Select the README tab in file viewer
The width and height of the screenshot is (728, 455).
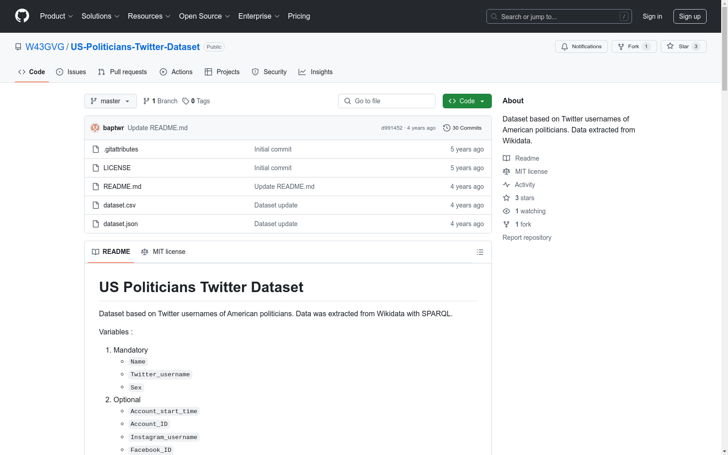coord(111,252)
